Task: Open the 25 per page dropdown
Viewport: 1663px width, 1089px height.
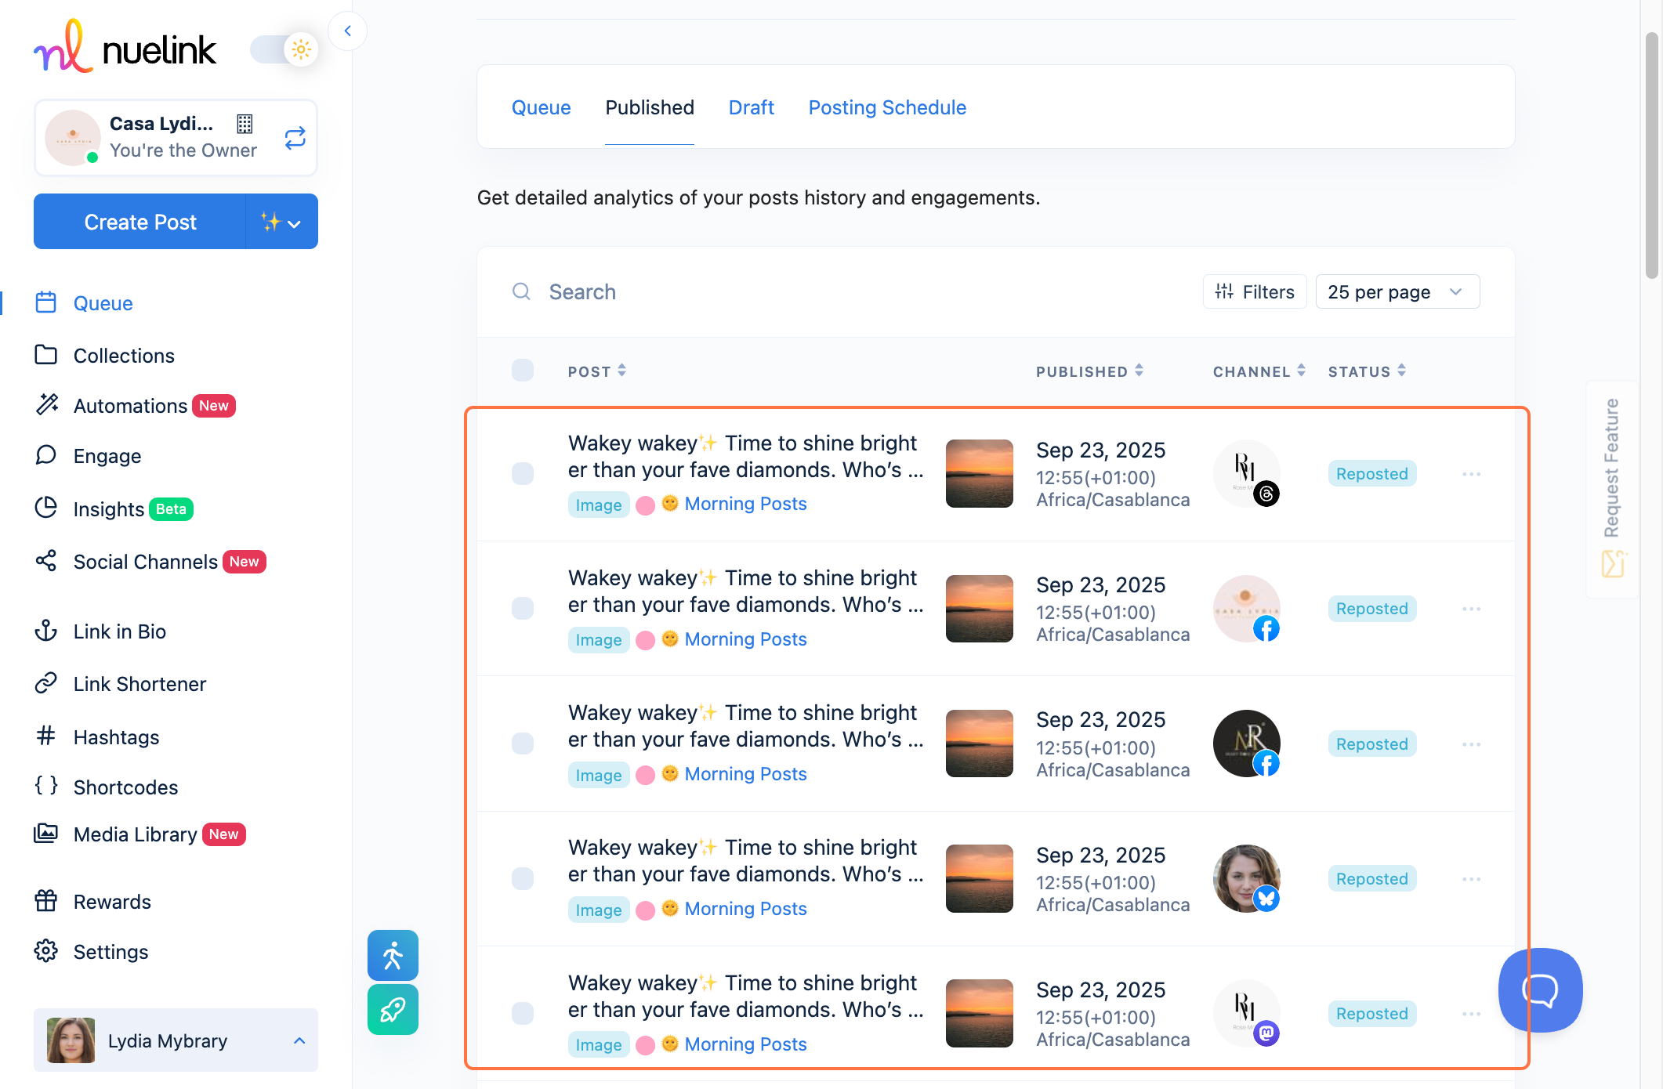Action: tap(1397, 292)
